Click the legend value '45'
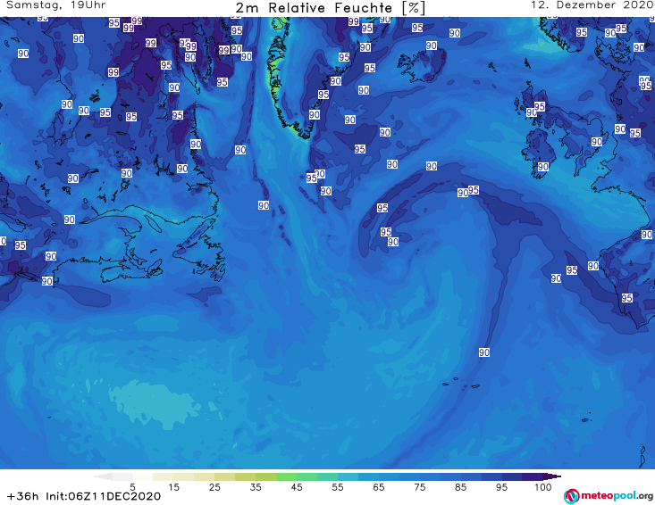 297,487
